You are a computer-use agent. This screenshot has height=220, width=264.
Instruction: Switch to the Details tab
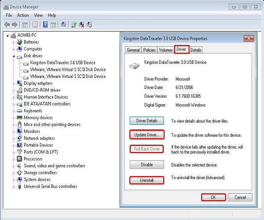[196, 50]
